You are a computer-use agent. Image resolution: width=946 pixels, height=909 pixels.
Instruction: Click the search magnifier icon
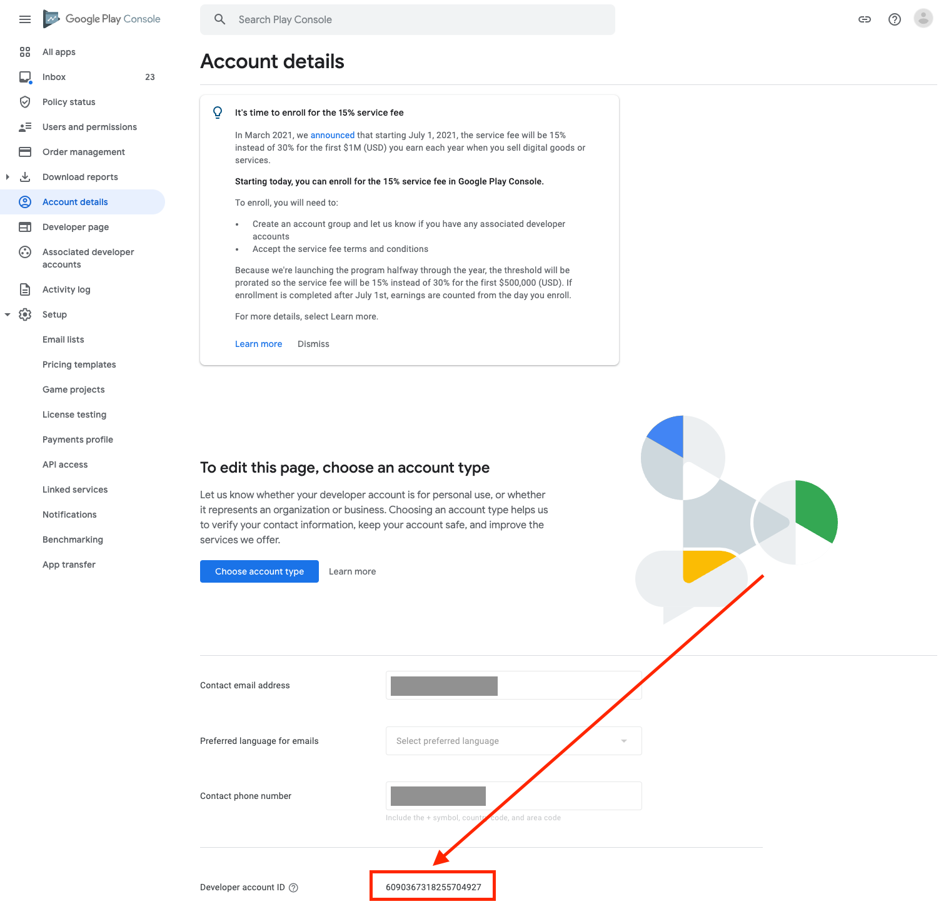[x=219, y=19]
